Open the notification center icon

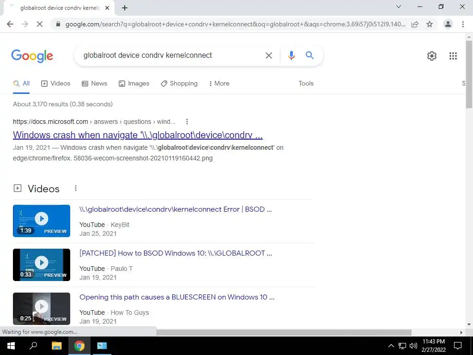tap(458, 346)
